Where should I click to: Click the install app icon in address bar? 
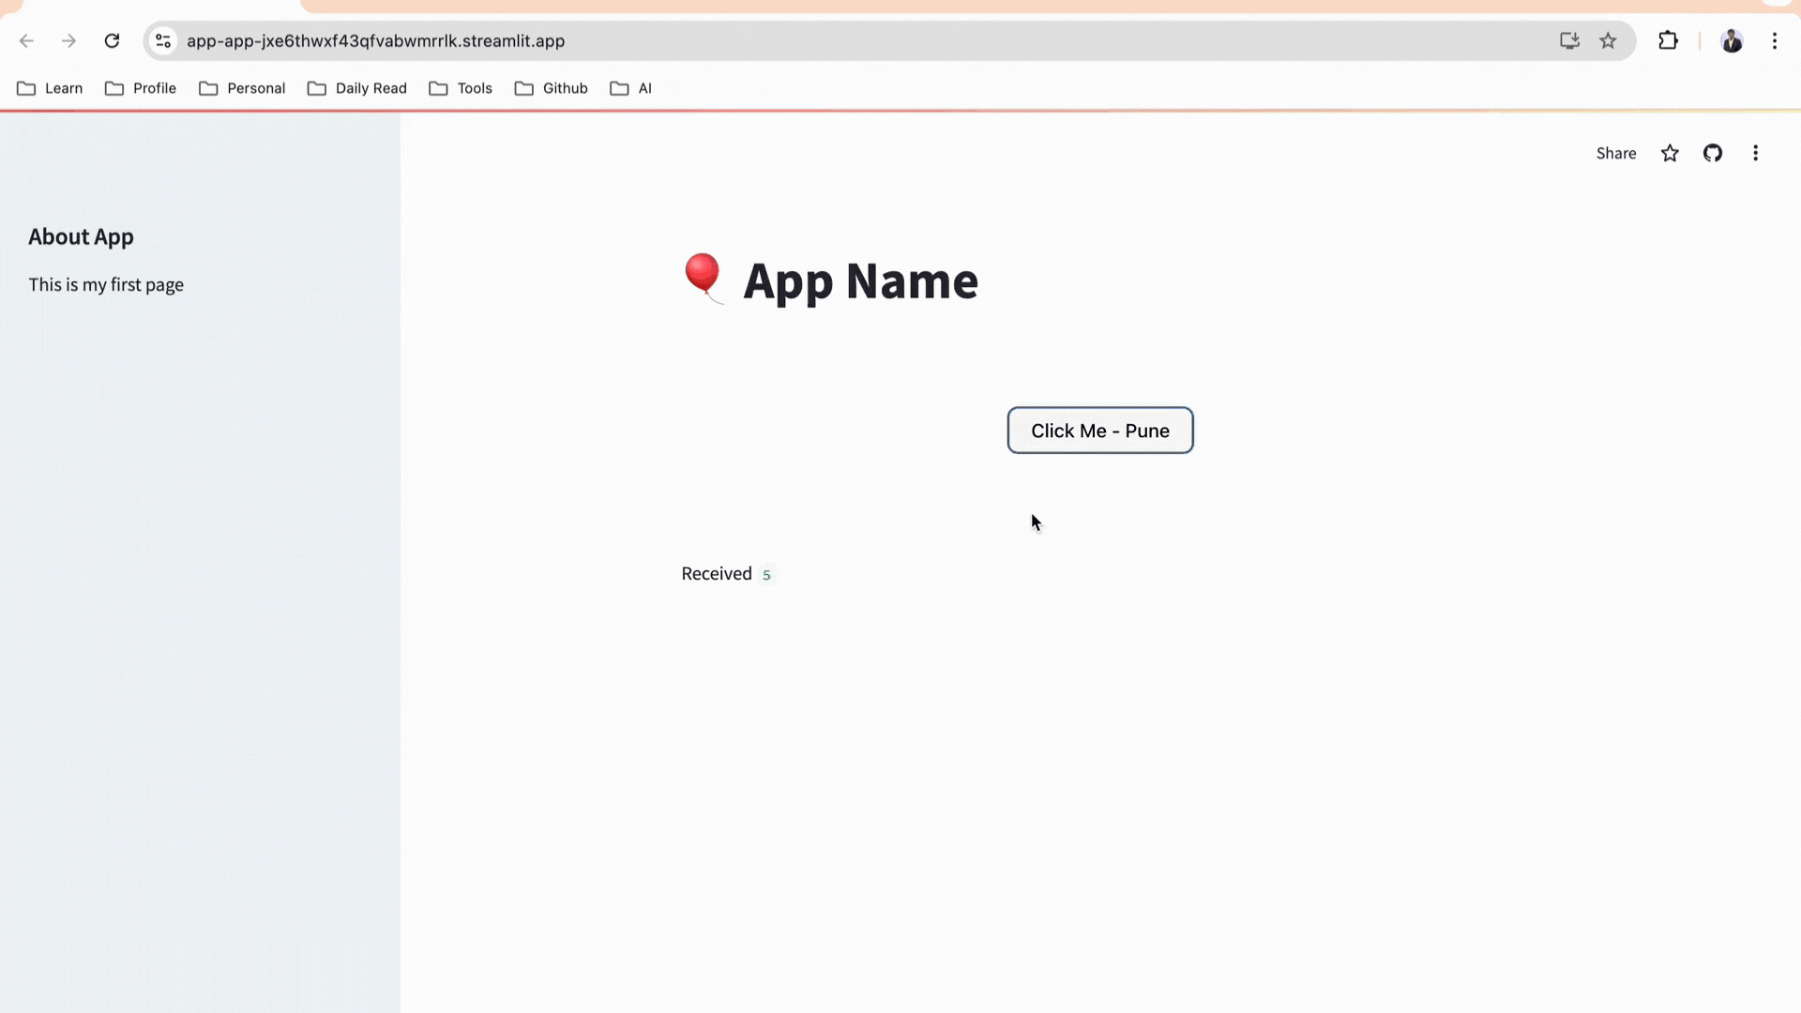(x=1569, y=40)
